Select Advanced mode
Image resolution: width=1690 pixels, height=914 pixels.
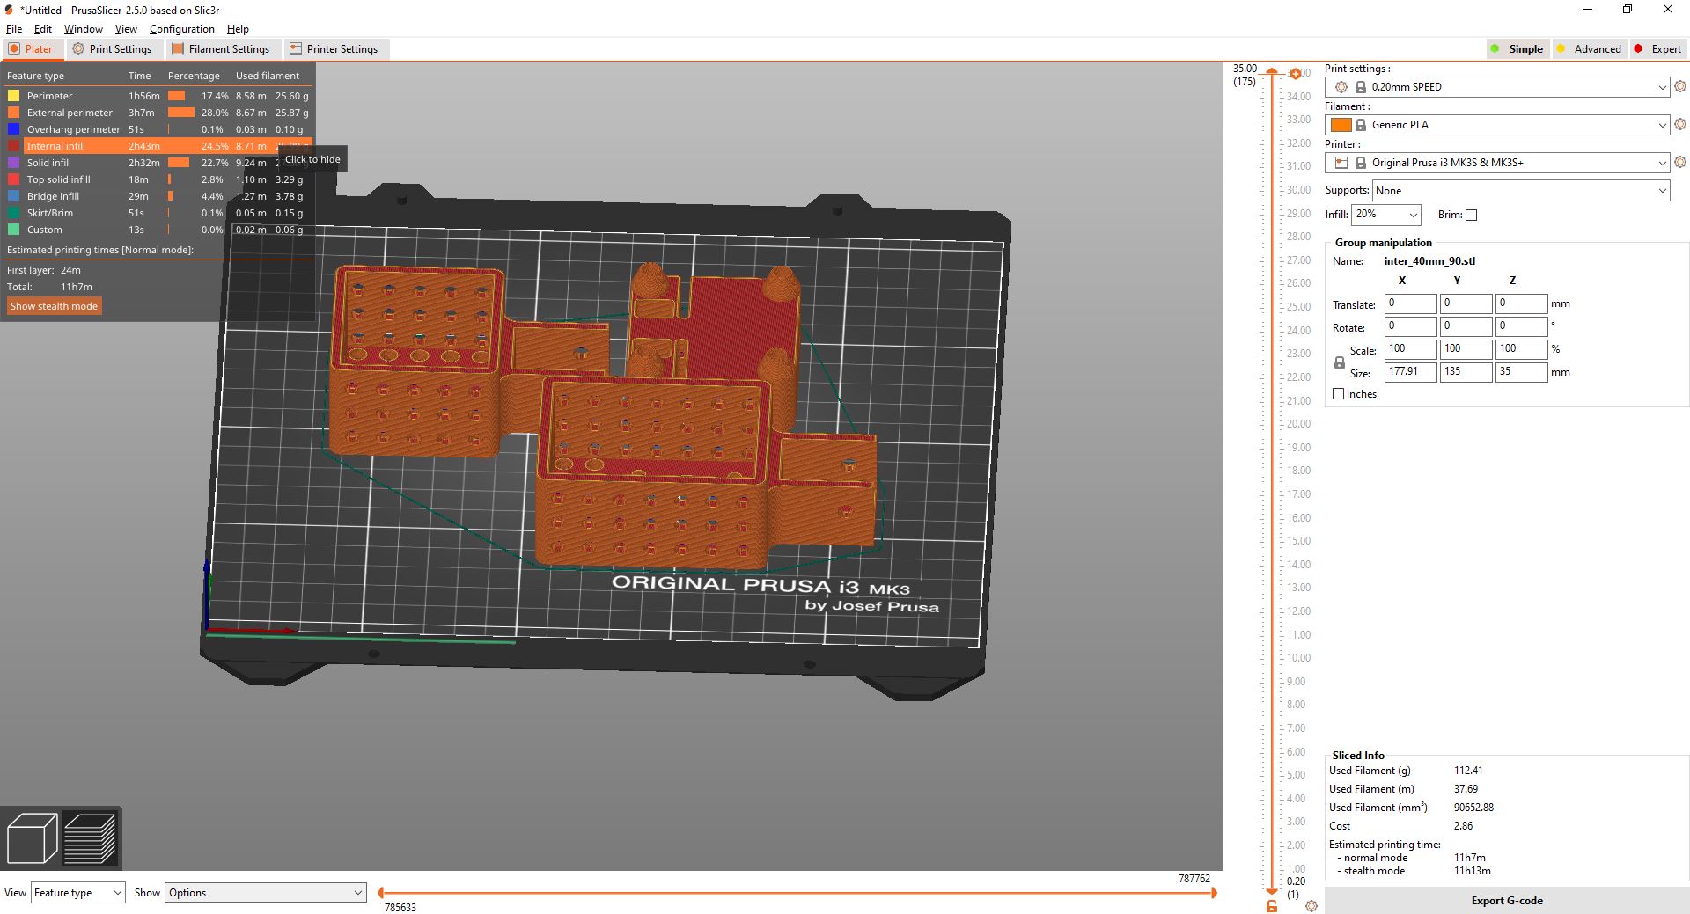[1589, 49]
